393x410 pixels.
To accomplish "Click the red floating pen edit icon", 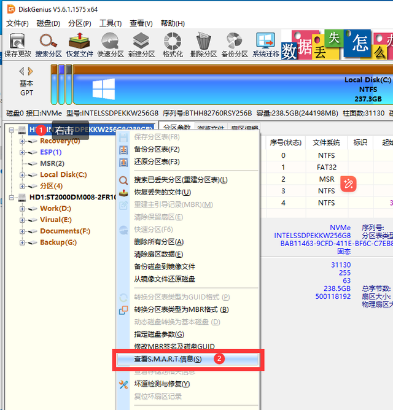I will tap(348, 184).
